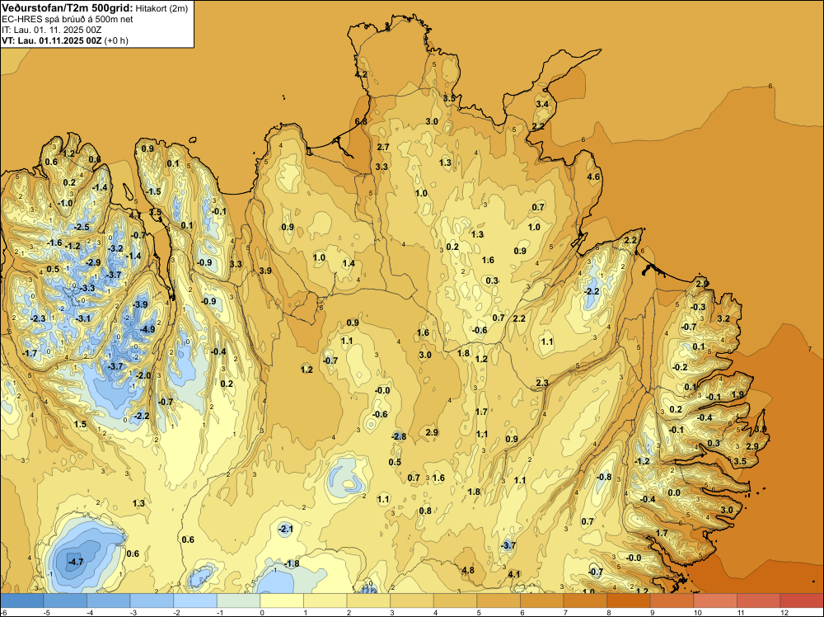Screen dimensions: 824x617
Task: Click the -2.1 temperature value
Action: [x=285, y=530]
